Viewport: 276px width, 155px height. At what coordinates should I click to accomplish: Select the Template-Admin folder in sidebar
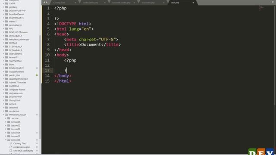17,90
